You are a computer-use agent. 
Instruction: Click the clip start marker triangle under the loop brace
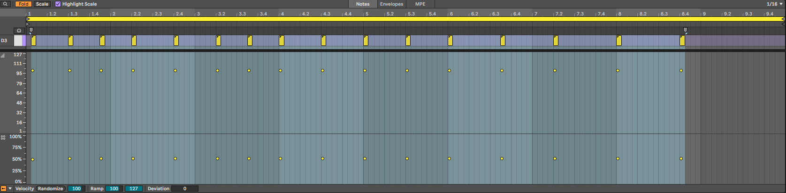coord(28,23)
